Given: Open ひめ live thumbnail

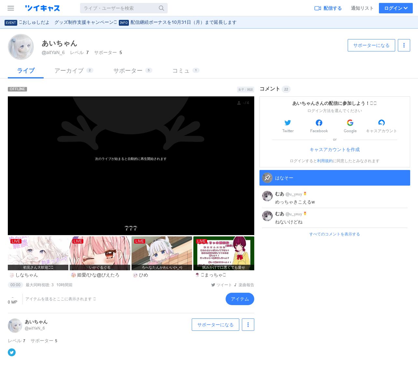Looking at the screenshot, I should [162, 253].
